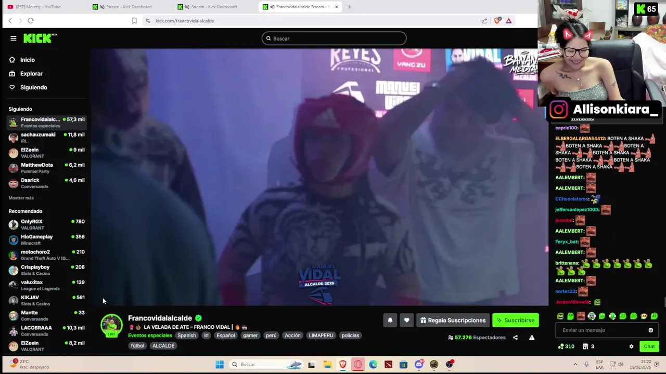Reload the page

[x=31, y=21]
